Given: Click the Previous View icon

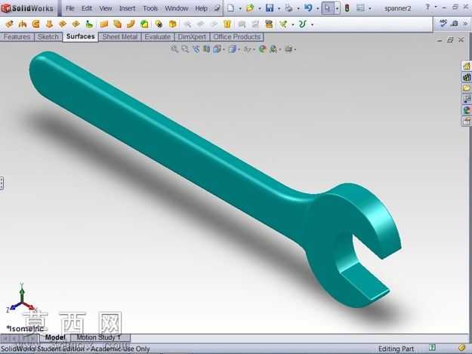Looking at the screenshot, I should [196, 49].
